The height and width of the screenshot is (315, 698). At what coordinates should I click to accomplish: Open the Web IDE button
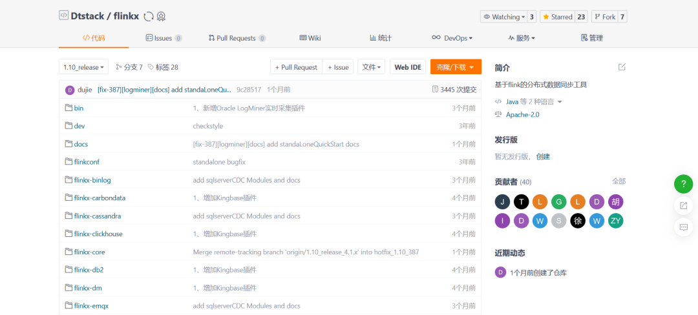(x=408, y=67)
